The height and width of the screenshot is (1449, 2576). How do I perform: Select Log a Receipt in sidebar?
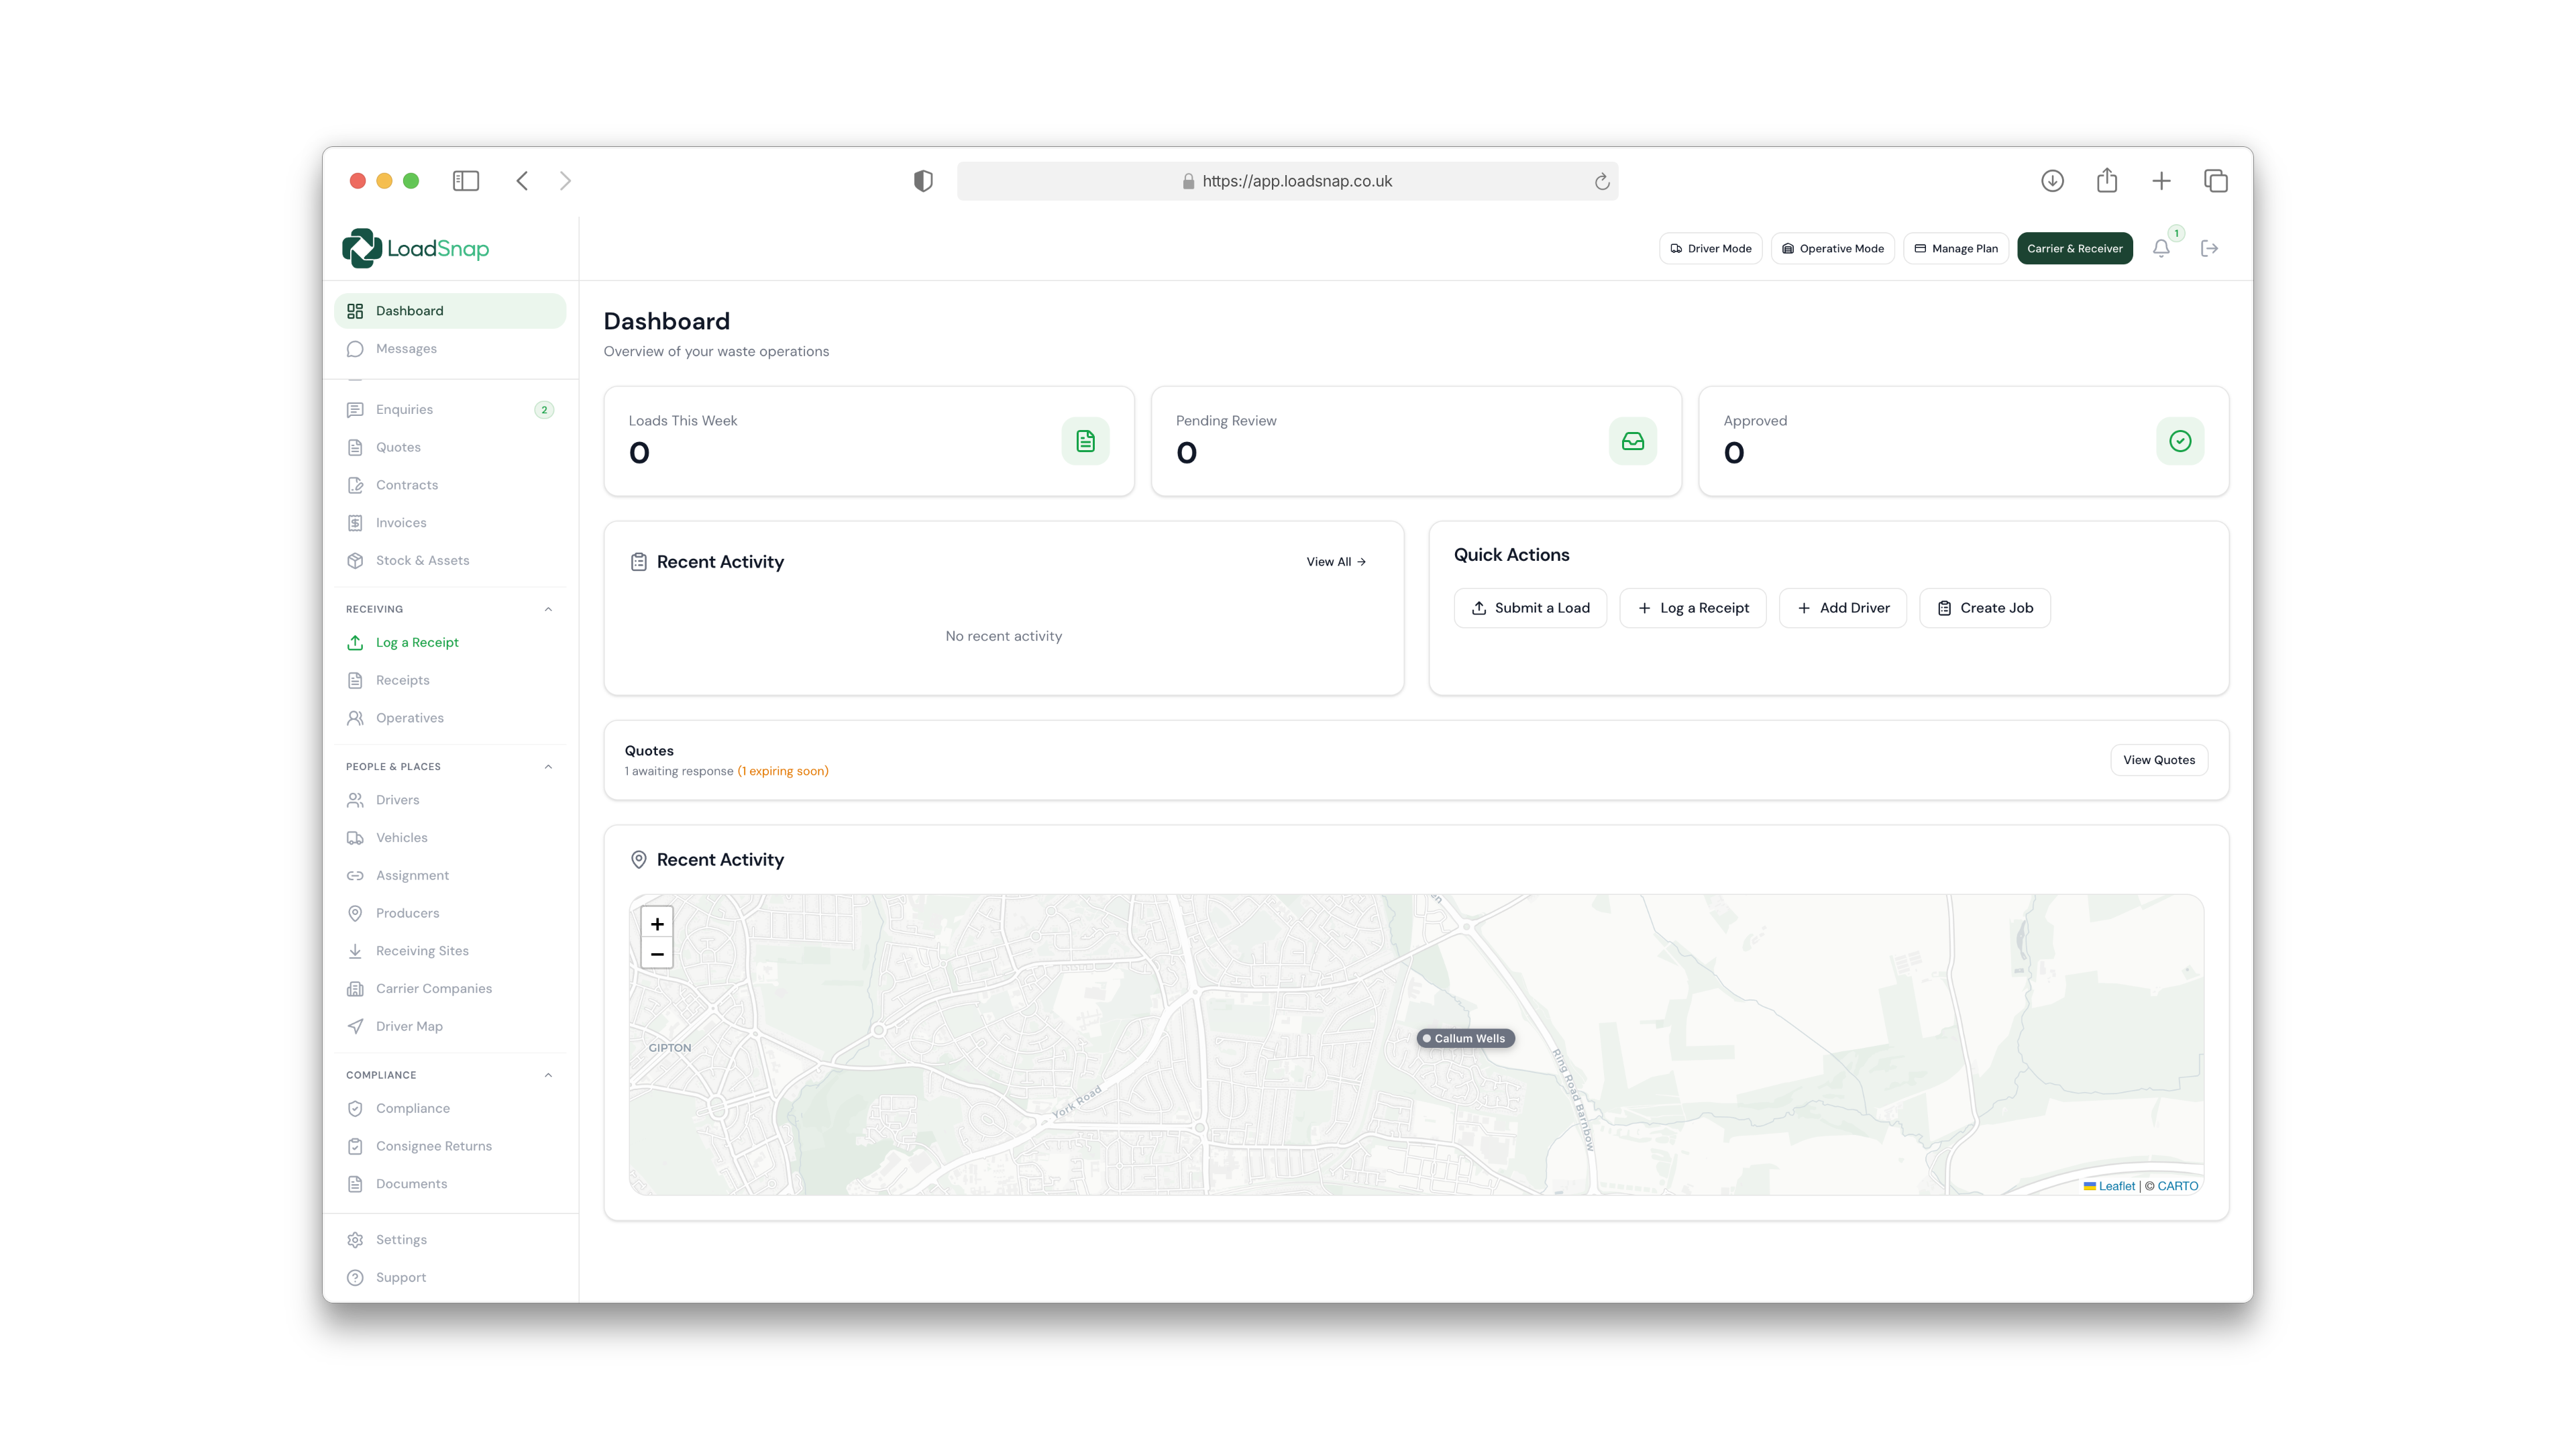450,642
